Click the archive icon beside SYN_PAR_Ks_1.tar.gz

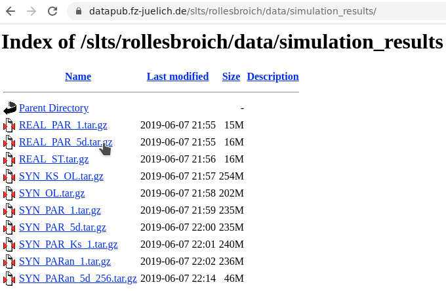[x=10, y=244]
